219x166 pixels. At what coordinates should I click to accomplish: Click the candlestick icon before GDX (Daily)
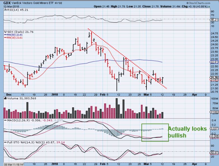[6, 32]
